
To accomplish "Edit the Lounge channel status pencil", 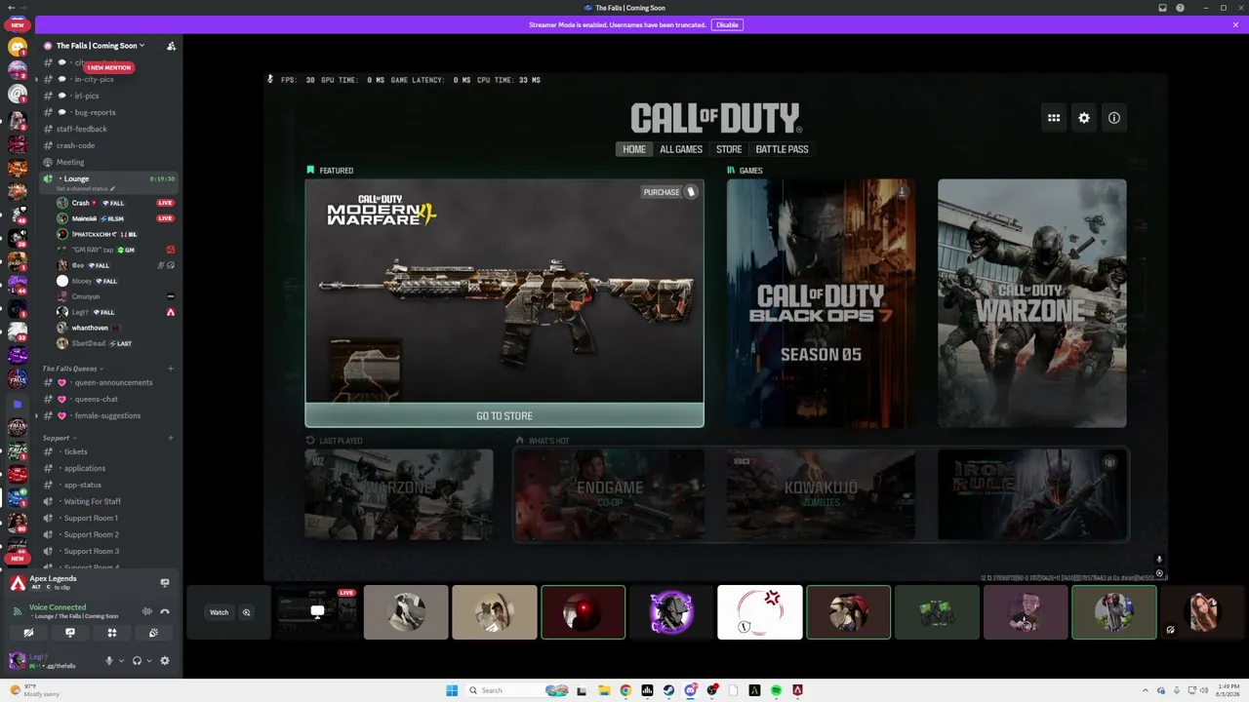I will pos(112,189).
